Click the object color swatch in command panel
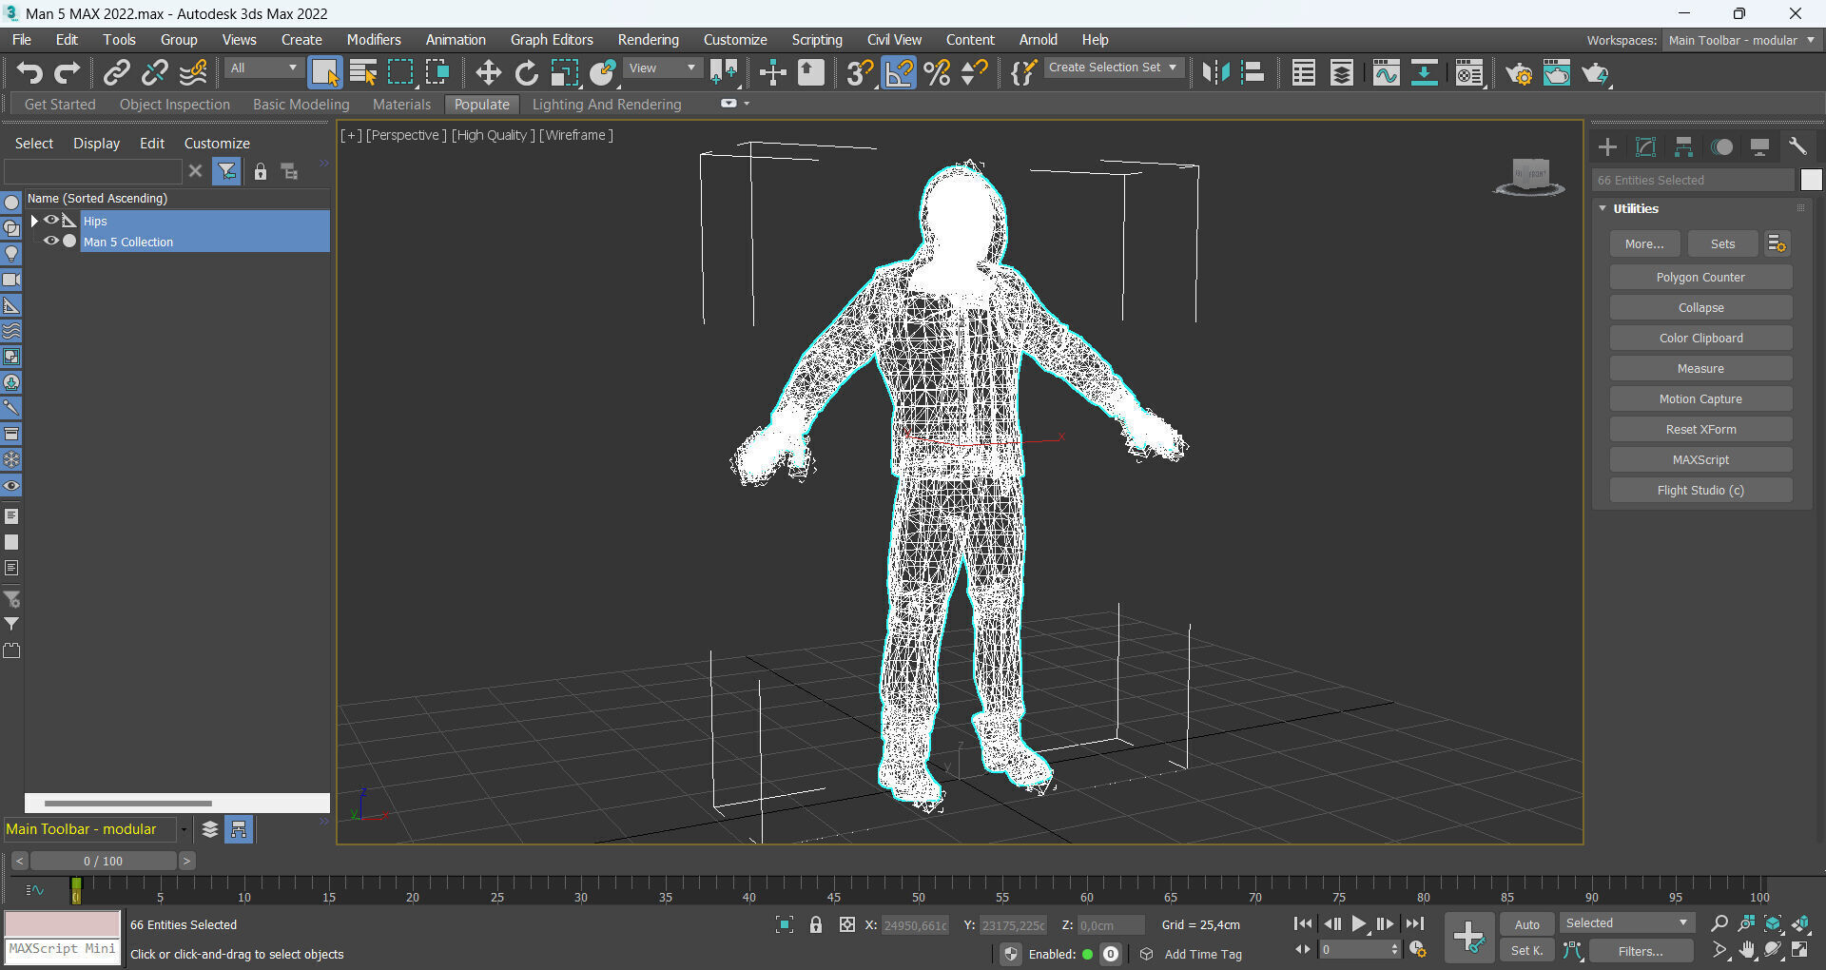The image size is (1826, 970). 1811,180
